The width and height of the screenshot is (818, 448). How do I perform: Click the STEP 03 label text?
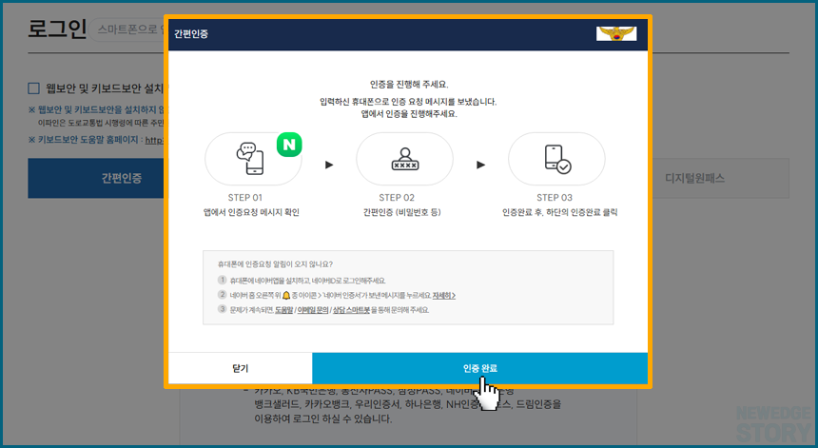[554, 198]
